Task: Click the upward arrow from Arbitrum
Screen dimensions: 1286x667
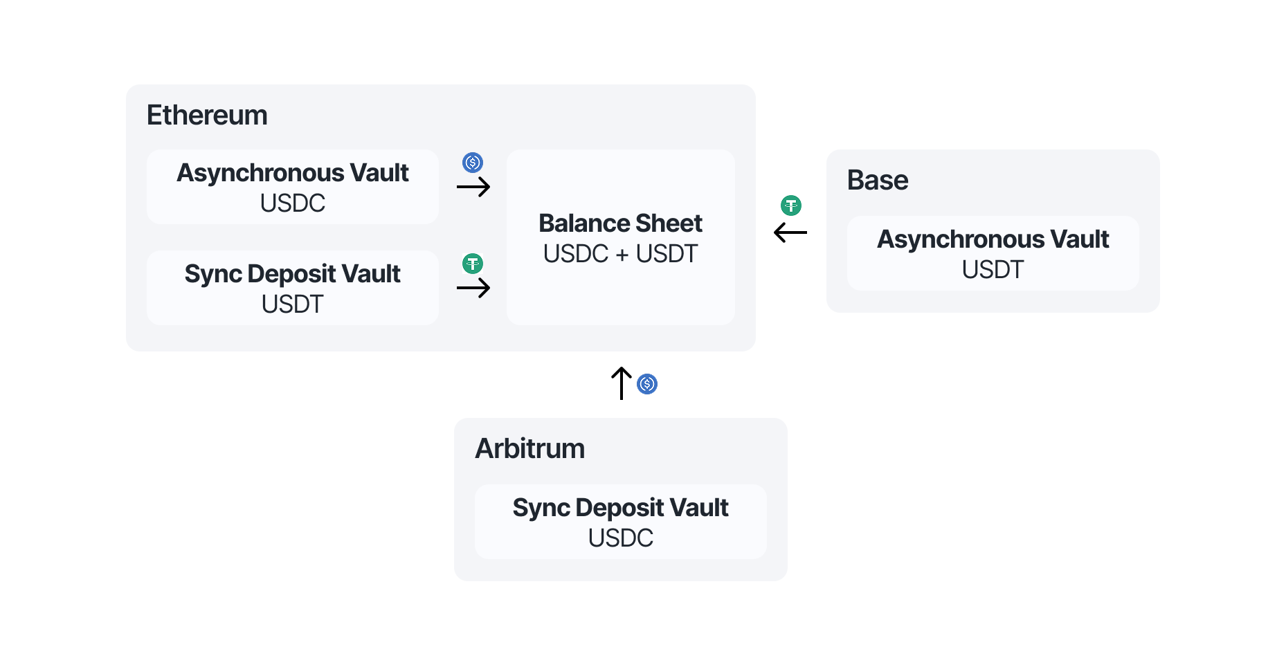Action: [622, 383]
